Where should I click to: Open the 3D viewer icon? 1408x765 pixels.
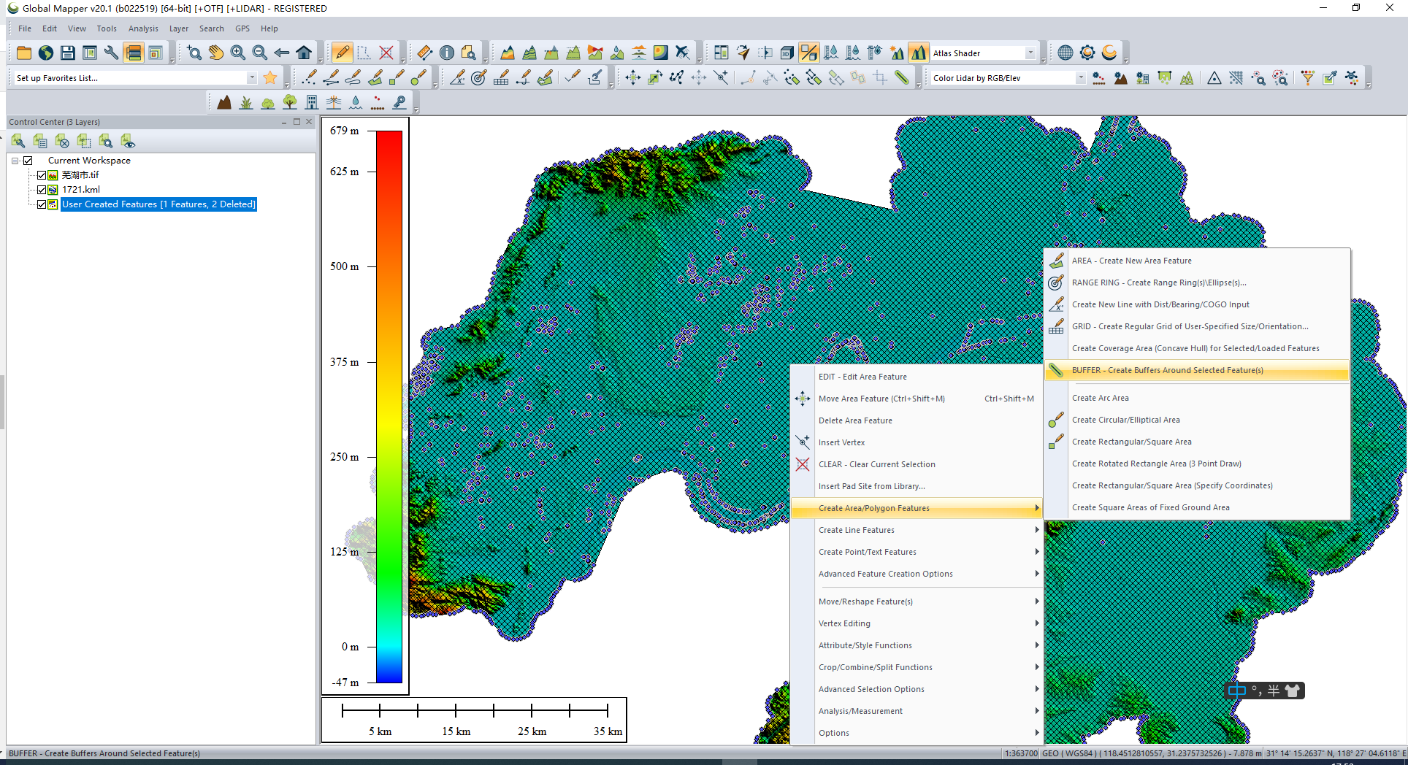pos(787,53)
